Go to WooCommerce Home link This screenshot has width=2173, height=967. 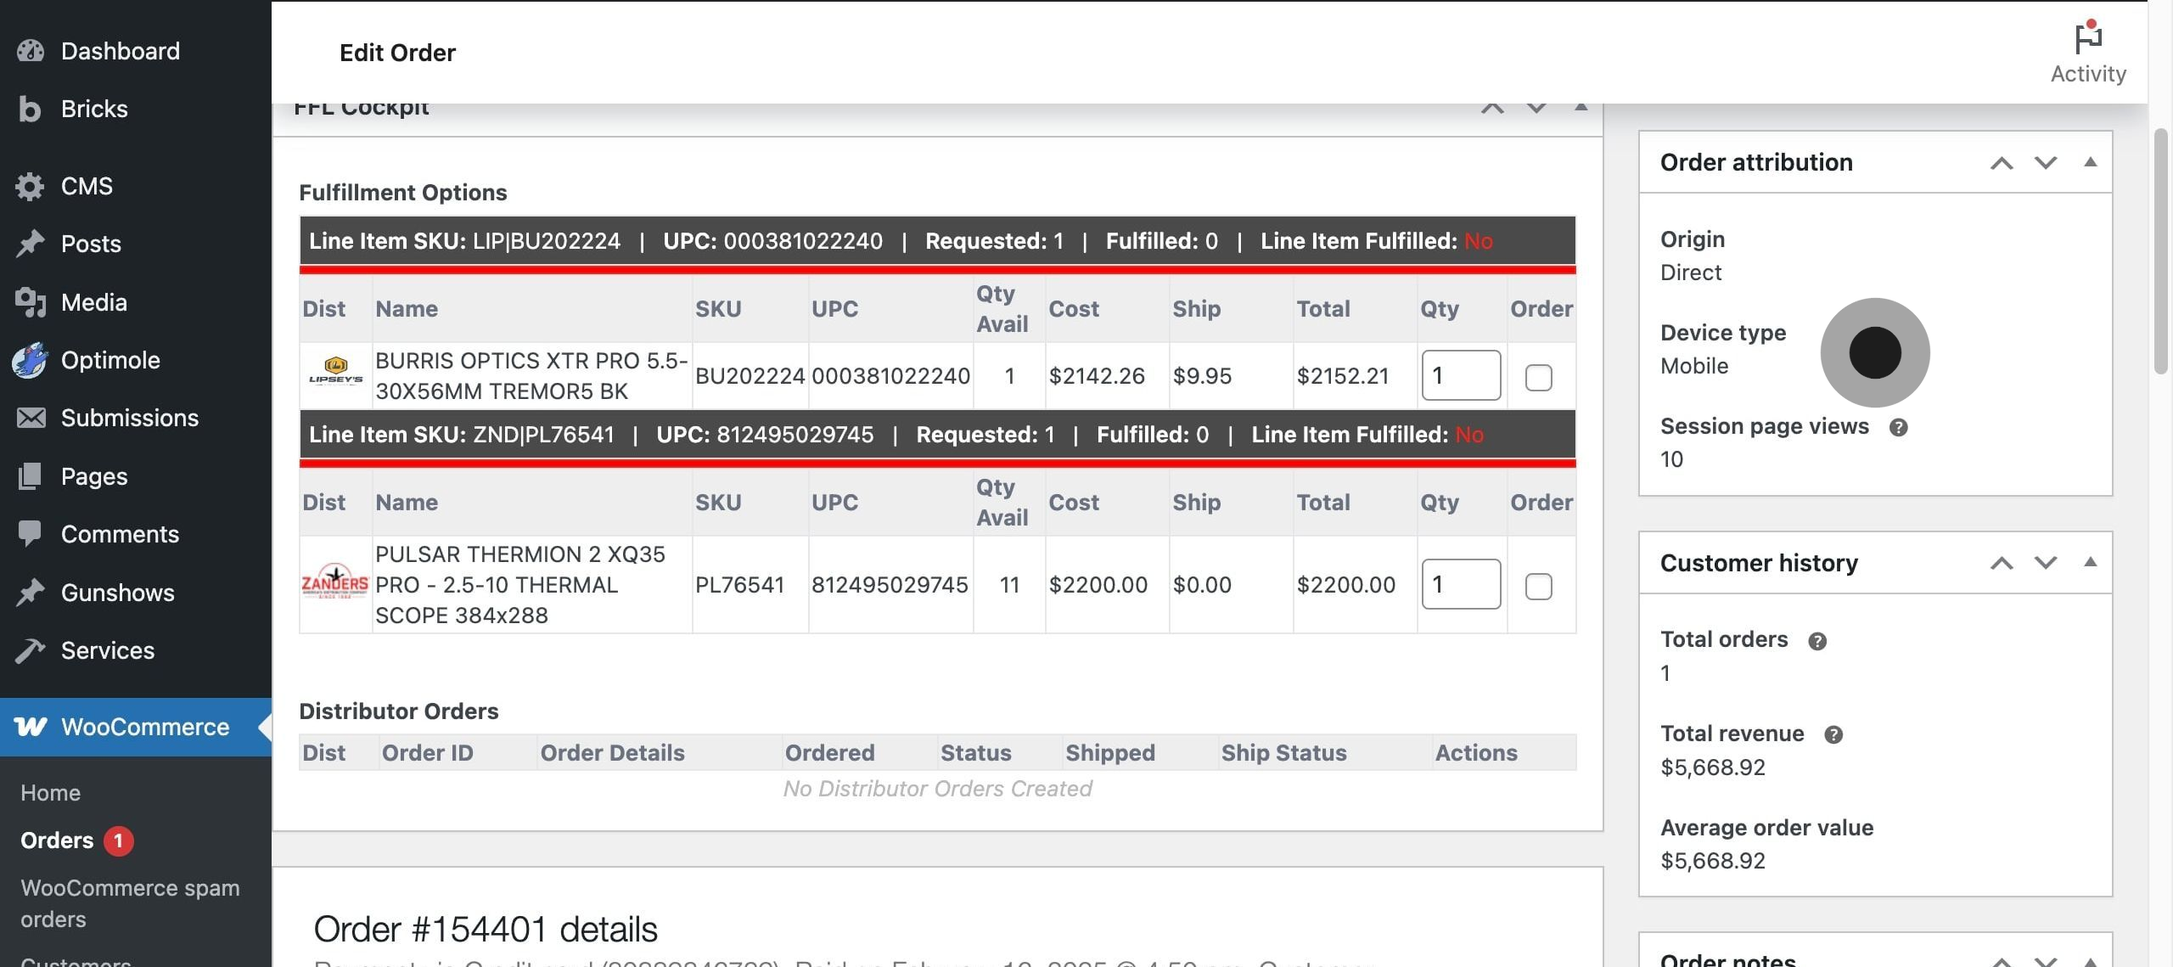[50, 793]
